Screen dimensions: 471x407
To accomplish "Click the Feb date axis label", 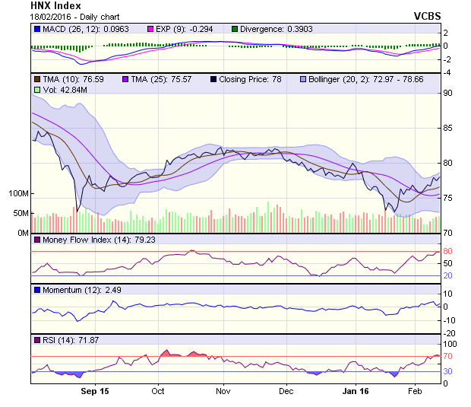I will [415, 391].
